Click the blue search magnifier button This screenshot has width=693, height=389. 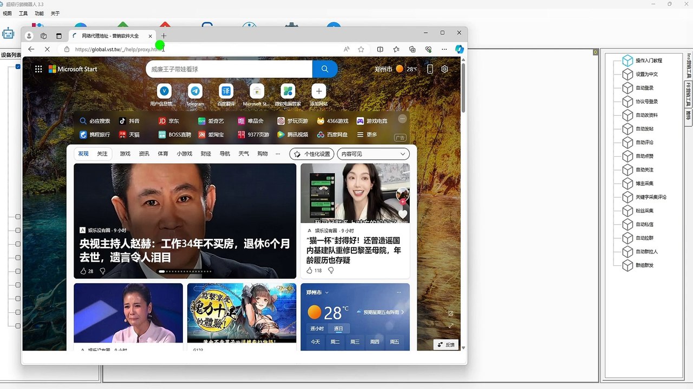325,69
